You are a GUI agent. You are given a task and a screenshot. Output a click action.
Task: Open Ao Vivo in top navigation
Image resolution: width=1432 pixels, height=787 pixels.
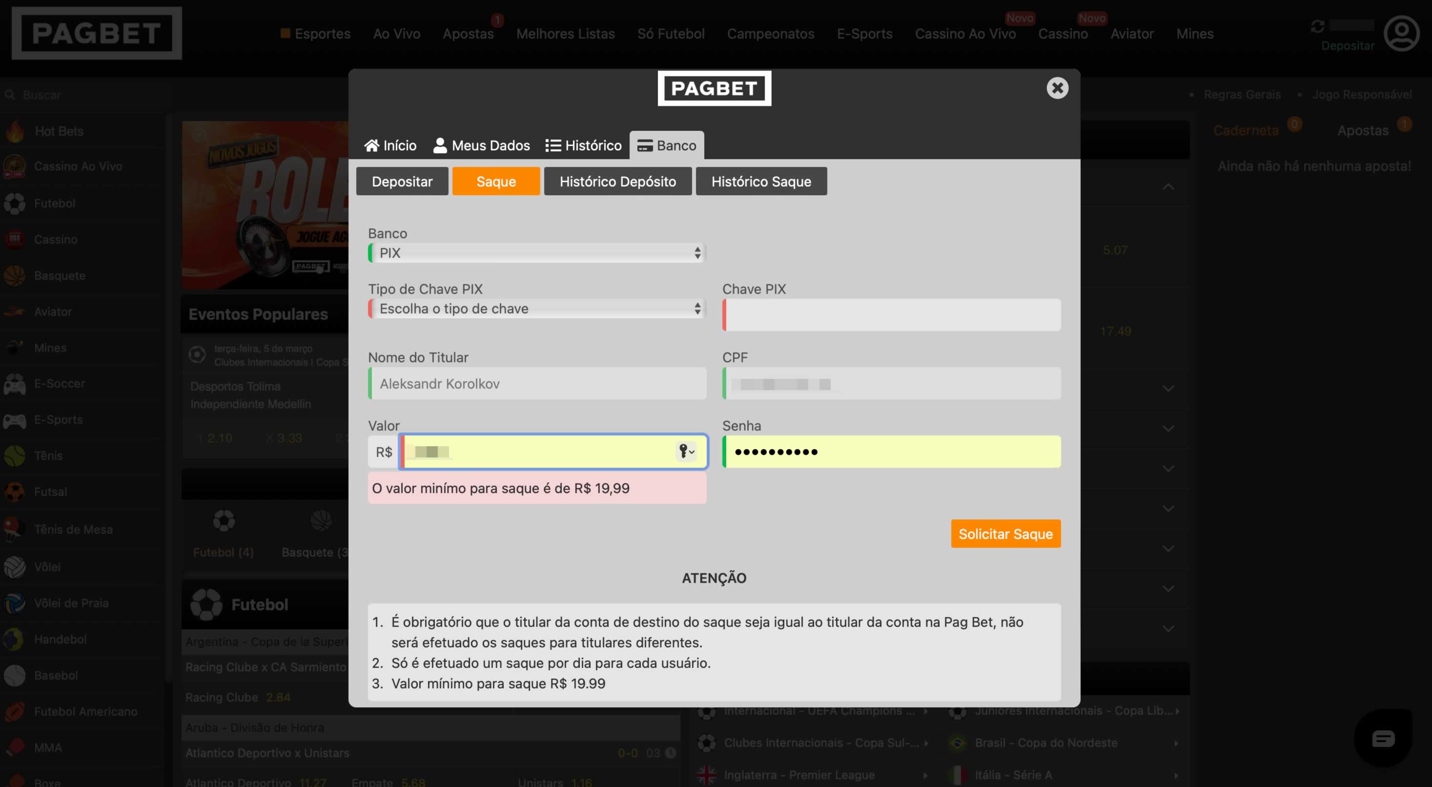pyautogui.click(x=396, y=34)
